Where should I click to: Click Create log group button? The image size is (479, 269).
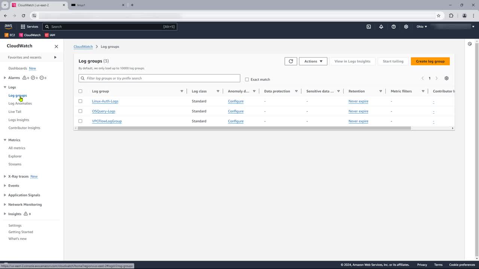pyautogui.click(x=430, y=61)
